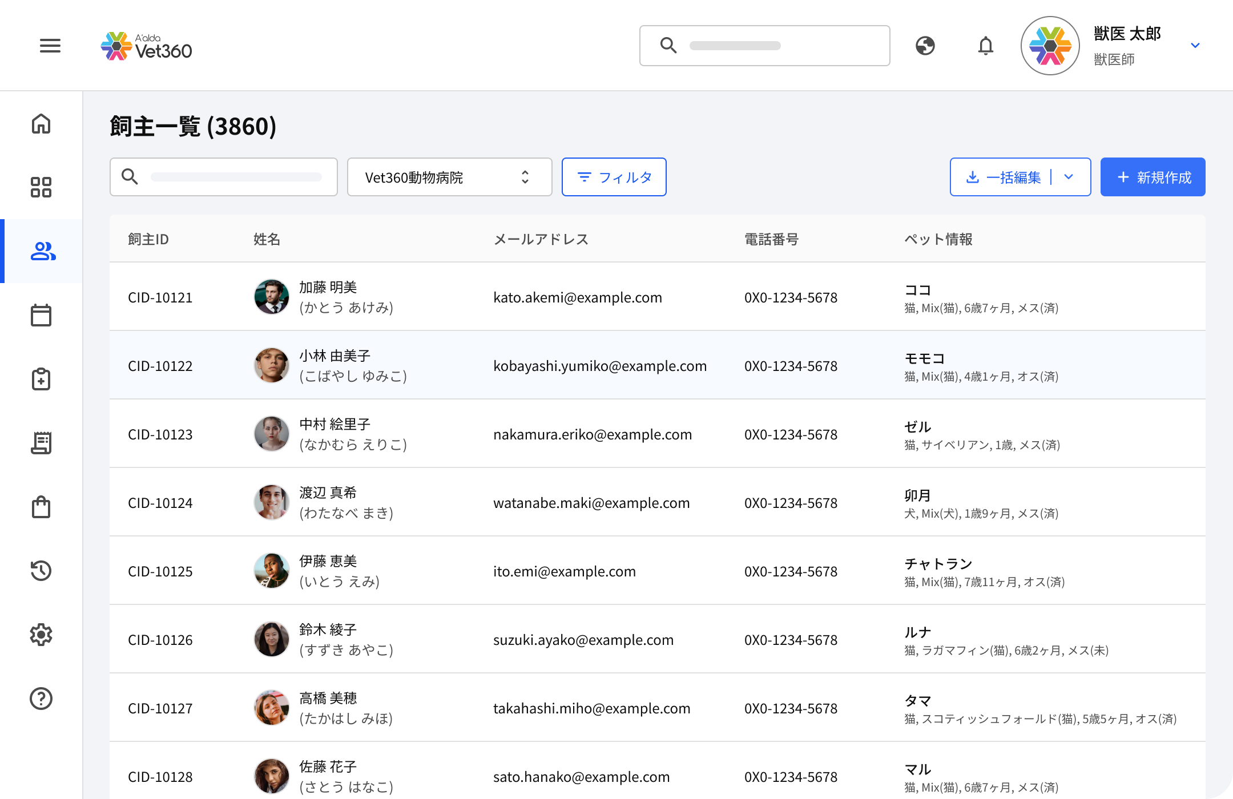This screenshot has height=799, width=1233.
Task: Open medical clipboard sidebar icon
Action: pyautogui.click(x=41, y=379)
